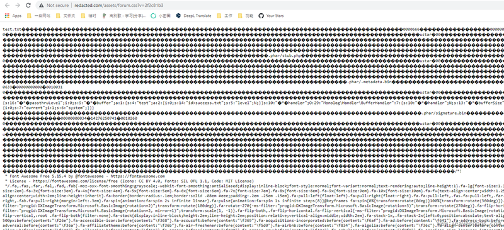This screenshot has width=504, height=230.
Task: Click the Not secure warning icon
Action: 42,6
